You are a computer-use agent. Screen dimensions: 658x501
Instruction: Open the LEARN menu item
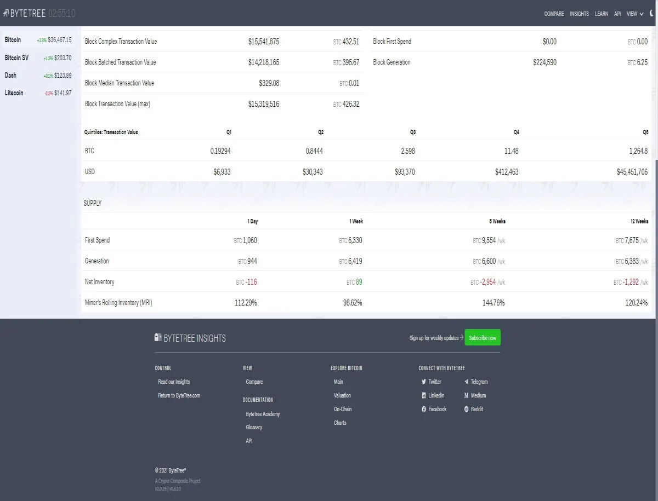tap(602, 14)
